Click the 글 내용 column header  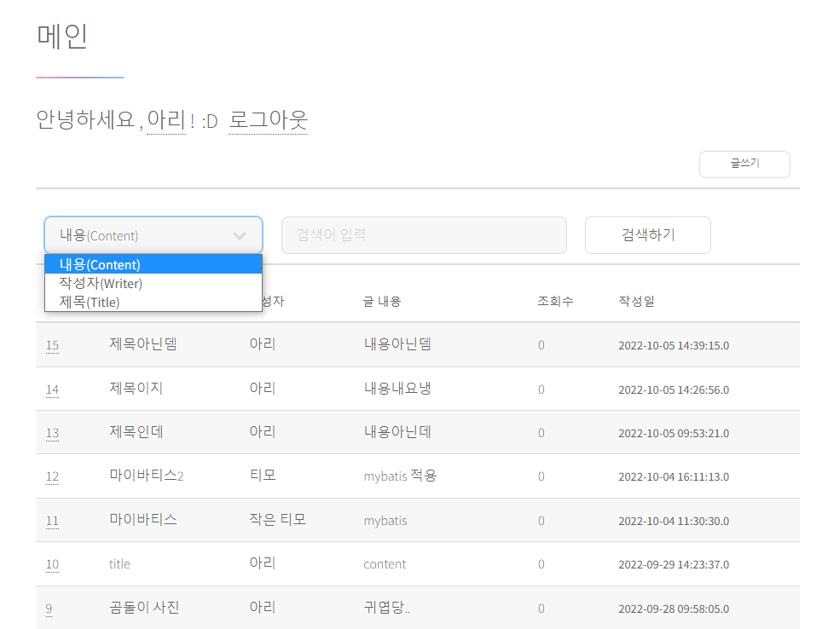[382, 302]
